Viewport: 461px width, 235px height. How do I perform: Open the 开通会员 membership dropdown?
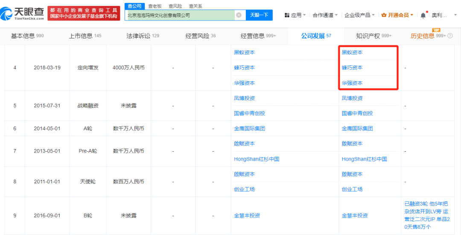pos(397,15)
